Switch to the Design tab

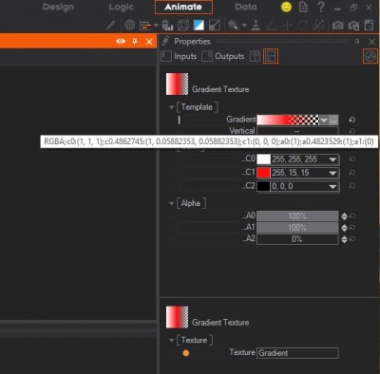(x=58, y=7)
